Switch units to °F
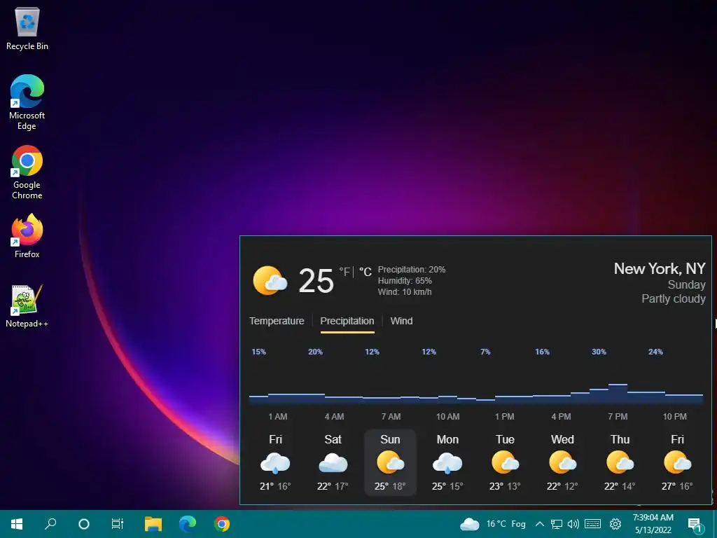The width and height of the screenshot is (717, 538). coord(344,272)
